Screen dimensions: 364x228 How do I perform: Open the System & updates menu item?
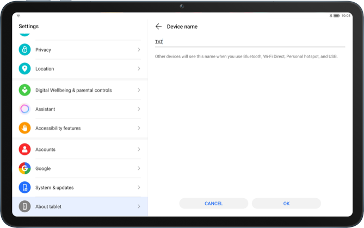tap(54, 187)
